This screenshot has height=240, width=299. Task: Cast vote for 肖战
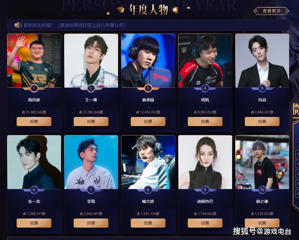point(262,121)
